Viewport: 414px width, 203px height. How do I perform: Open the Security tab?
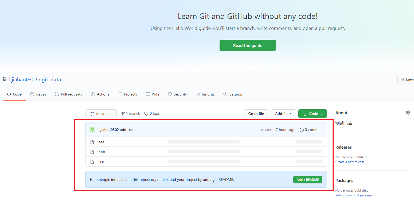pos(177,94)
